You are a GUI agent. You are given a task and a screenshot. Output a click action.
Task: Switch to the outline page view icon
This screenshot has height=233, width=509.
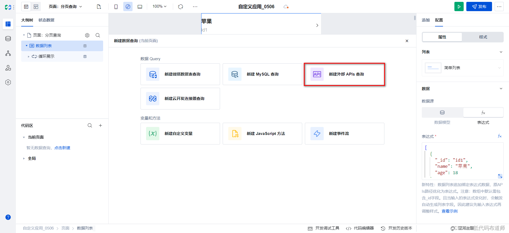[26, 7]
